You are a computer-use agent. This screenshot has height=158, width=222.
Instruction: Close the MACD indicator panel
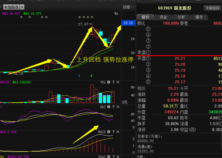tap(118, 132)
